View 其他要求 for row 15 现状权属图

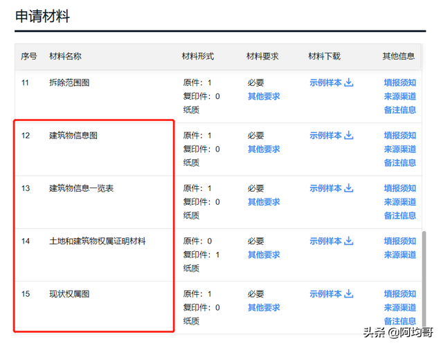264,308
